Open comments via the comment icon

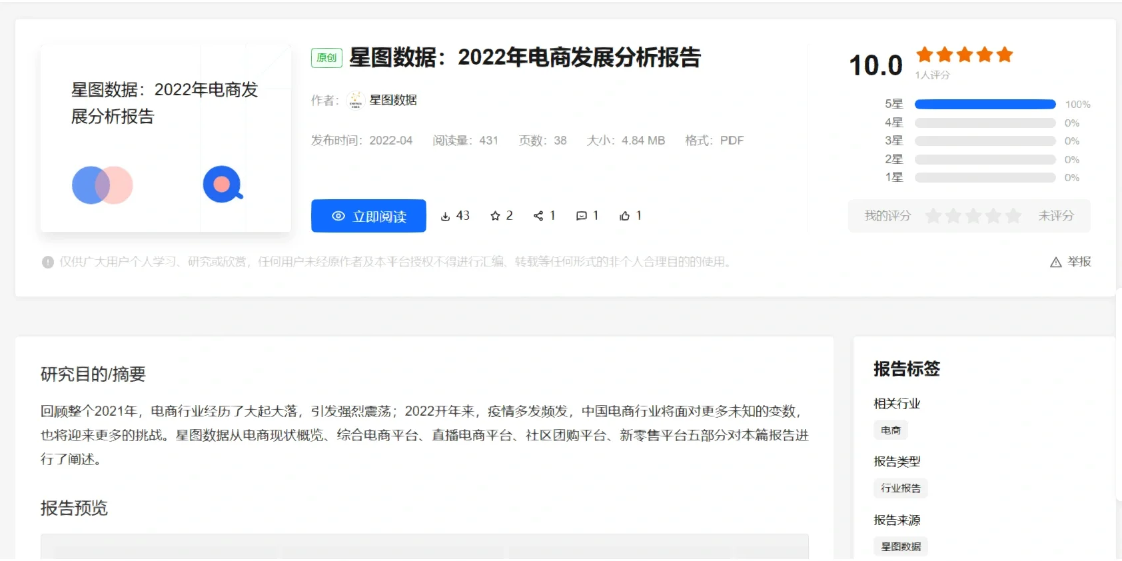[x=582, y=216]
